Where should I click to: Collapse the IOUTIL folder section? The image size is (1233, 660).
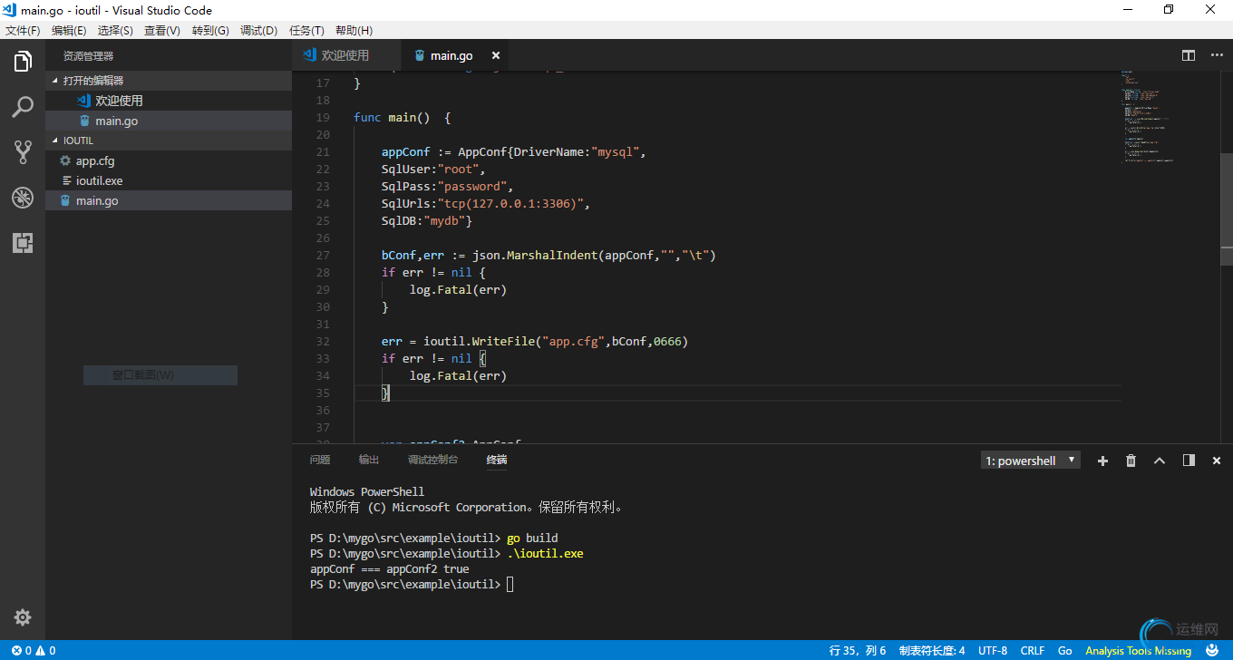click(x=169, y=141)
